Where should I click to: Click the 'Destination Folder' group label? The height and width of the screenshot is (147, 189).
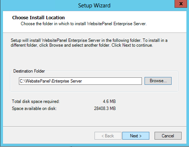tap(29, 71)
